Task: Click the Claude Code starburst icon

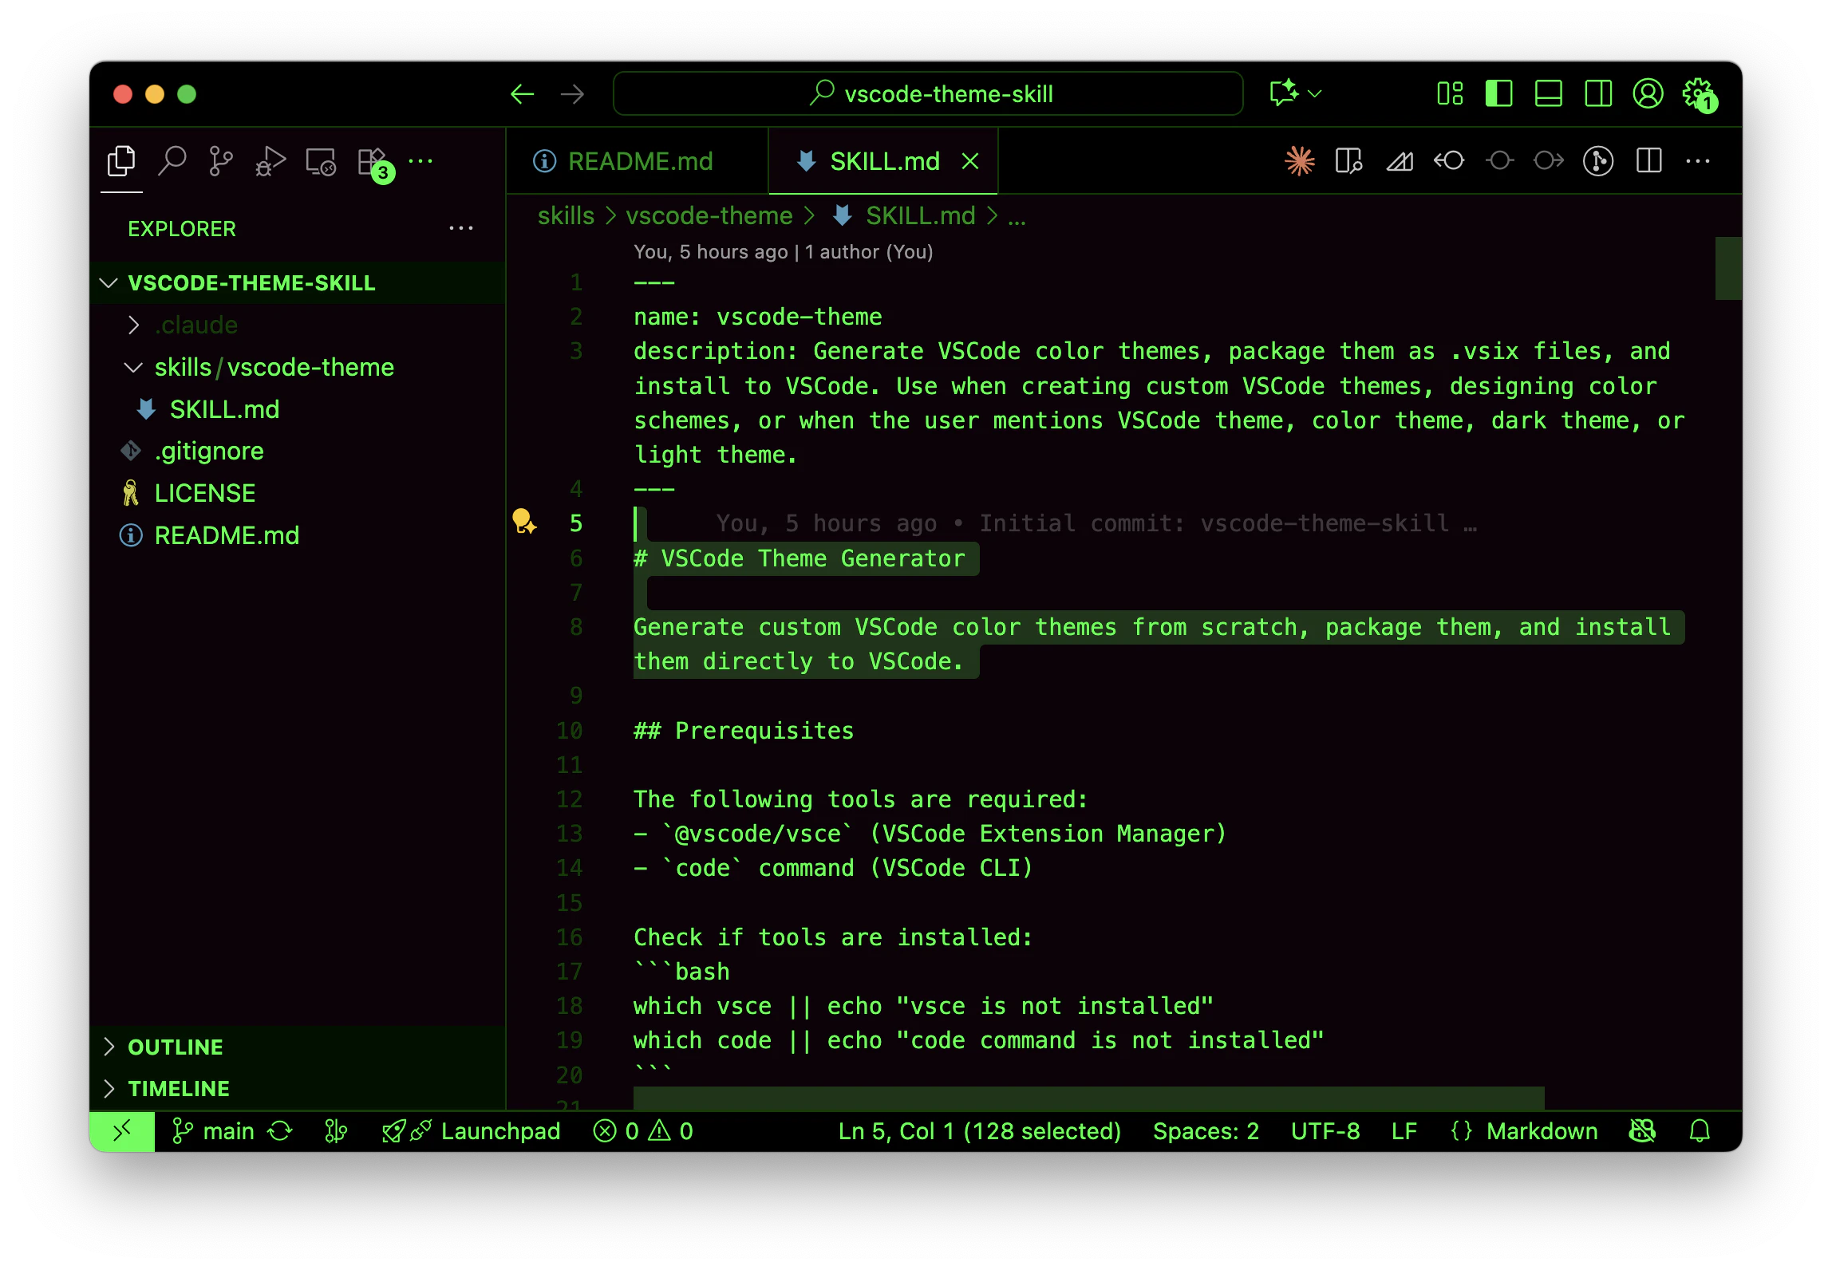Action: point(1299,161)
